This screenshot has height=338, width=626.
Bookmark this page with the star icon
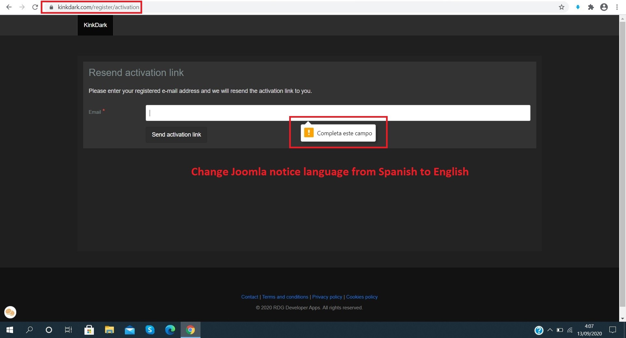pyautogui.click(x=561, y=7)
